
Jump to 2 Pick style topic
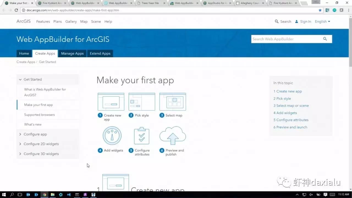pos(282,98)
